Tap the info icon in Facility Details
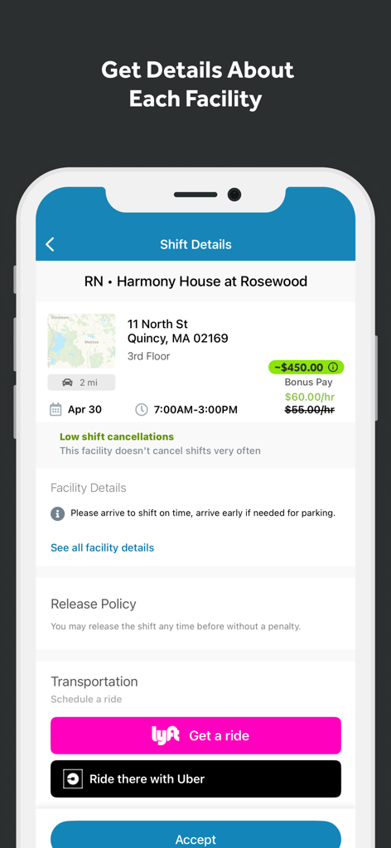Screen dimensions: 391x848 point(58,513)
